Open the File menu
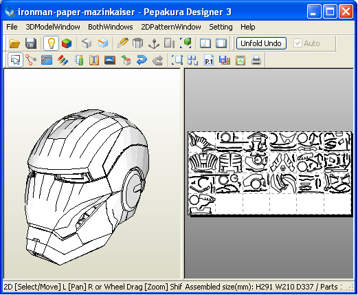 [x=12, y=27]
